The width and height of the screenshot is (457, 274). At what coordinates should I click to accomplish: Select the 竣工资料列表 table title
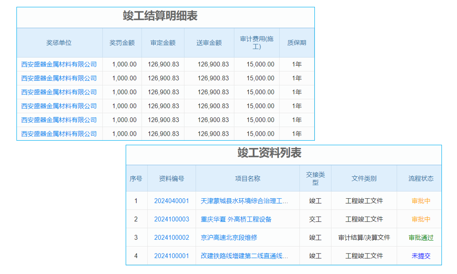pyautogui.click(x=284, y=154)
